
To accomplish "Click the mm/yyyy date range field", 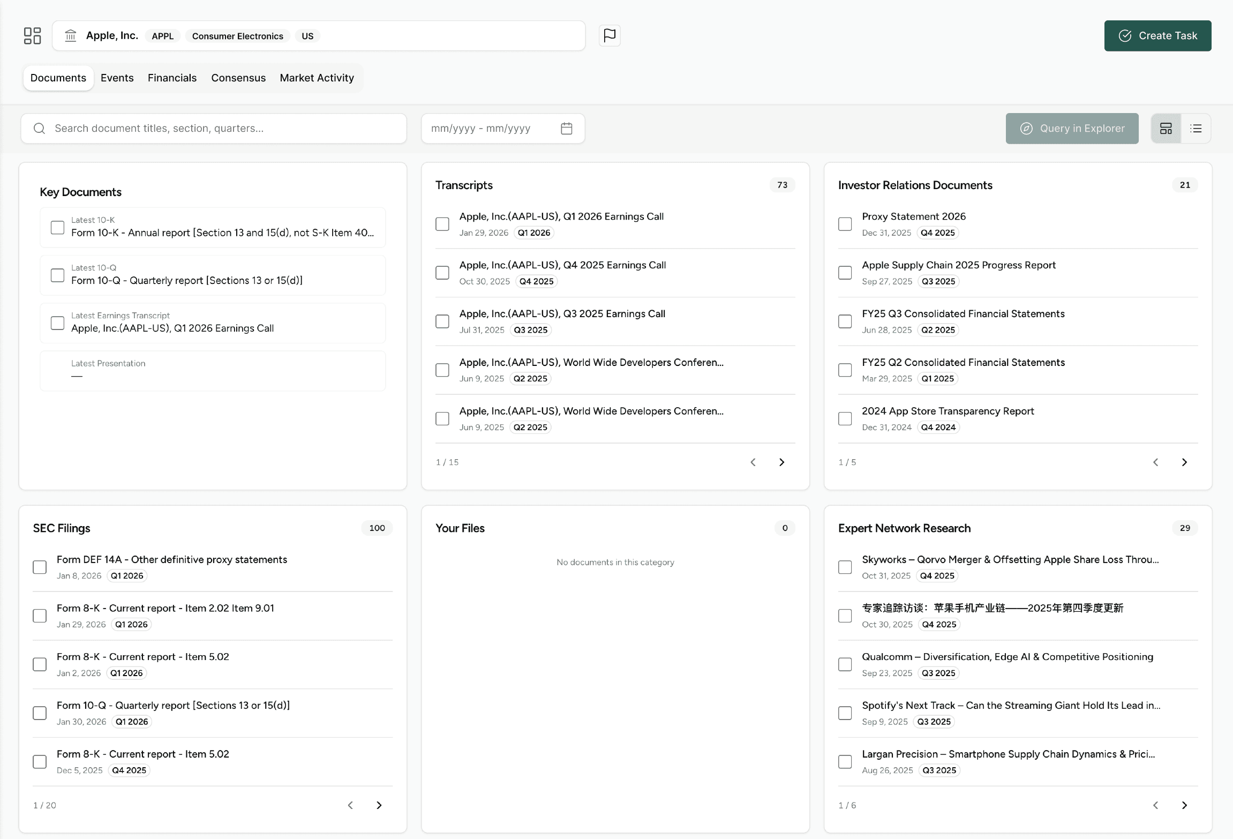I will 503,129.
